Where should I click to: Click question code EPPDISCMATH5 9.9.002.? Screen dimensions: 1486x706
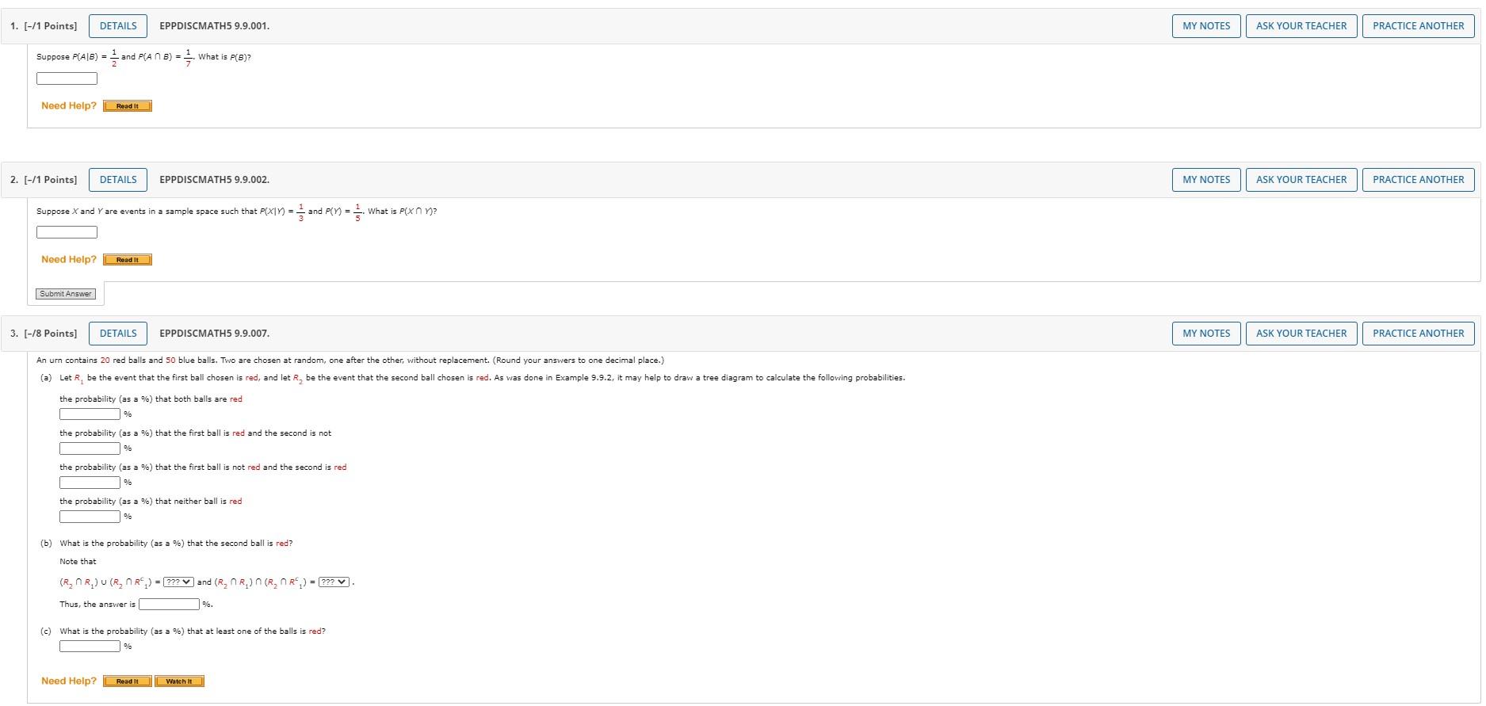[214, 180]
